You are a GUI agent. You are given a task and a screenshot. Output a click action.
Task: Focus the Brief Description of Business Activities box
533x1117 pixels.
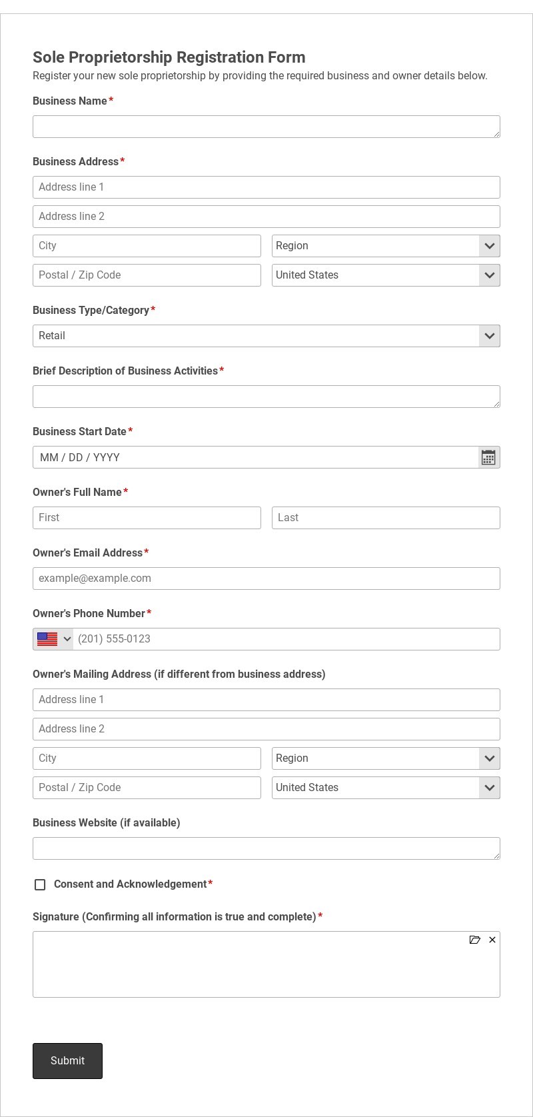[266, 397]
